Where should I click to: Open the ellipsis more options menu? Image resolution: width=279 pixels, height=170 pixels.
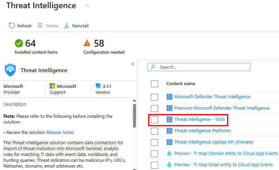click(x=87, y=6)
